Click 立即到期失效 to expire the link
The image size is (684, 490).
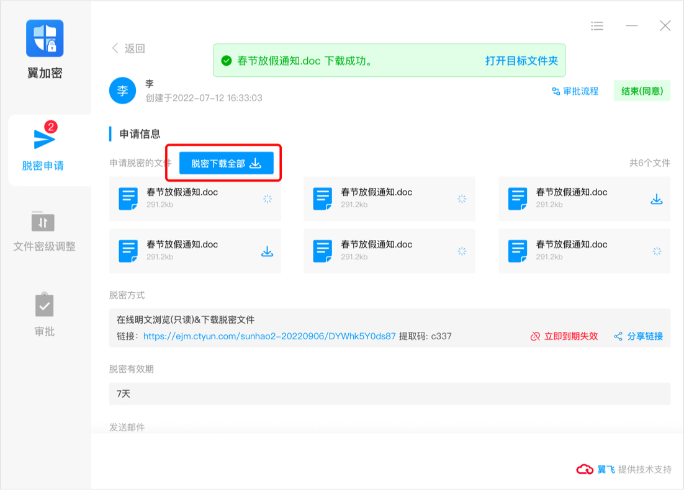point(570,337)
